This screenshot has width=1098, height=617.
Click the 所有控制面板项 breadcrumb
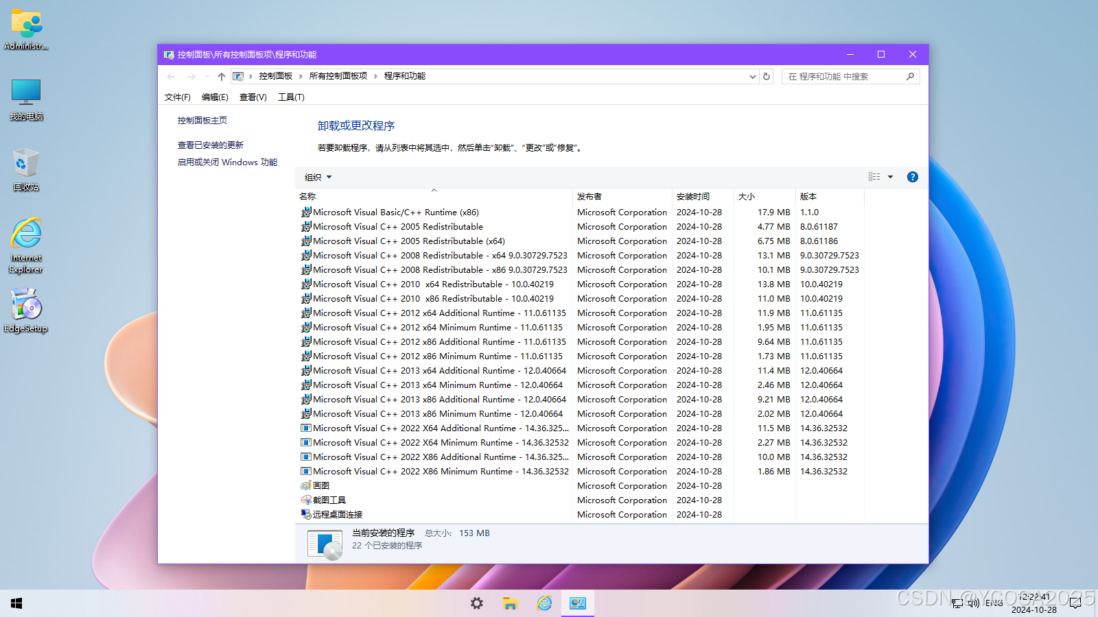click(338, 77)
